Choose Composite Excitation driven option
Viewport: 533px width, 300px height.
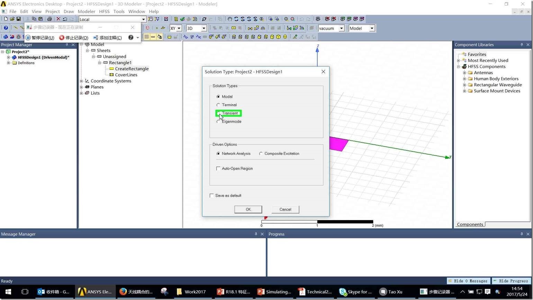click(x=279, y=153)
